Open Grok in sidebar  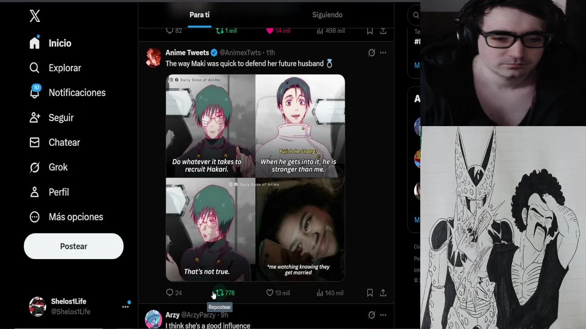click(x=49, y=167)
